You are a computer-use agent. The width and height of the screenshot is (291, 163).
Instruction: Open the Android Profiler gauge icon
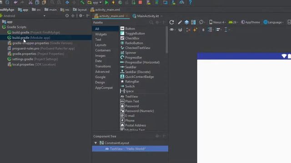point(182,2)
